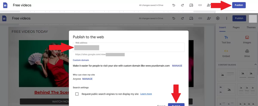Click the Publish button inside the dialog
Image resolution: width=258 pixels, height=106 pixels.
point(176,105)
